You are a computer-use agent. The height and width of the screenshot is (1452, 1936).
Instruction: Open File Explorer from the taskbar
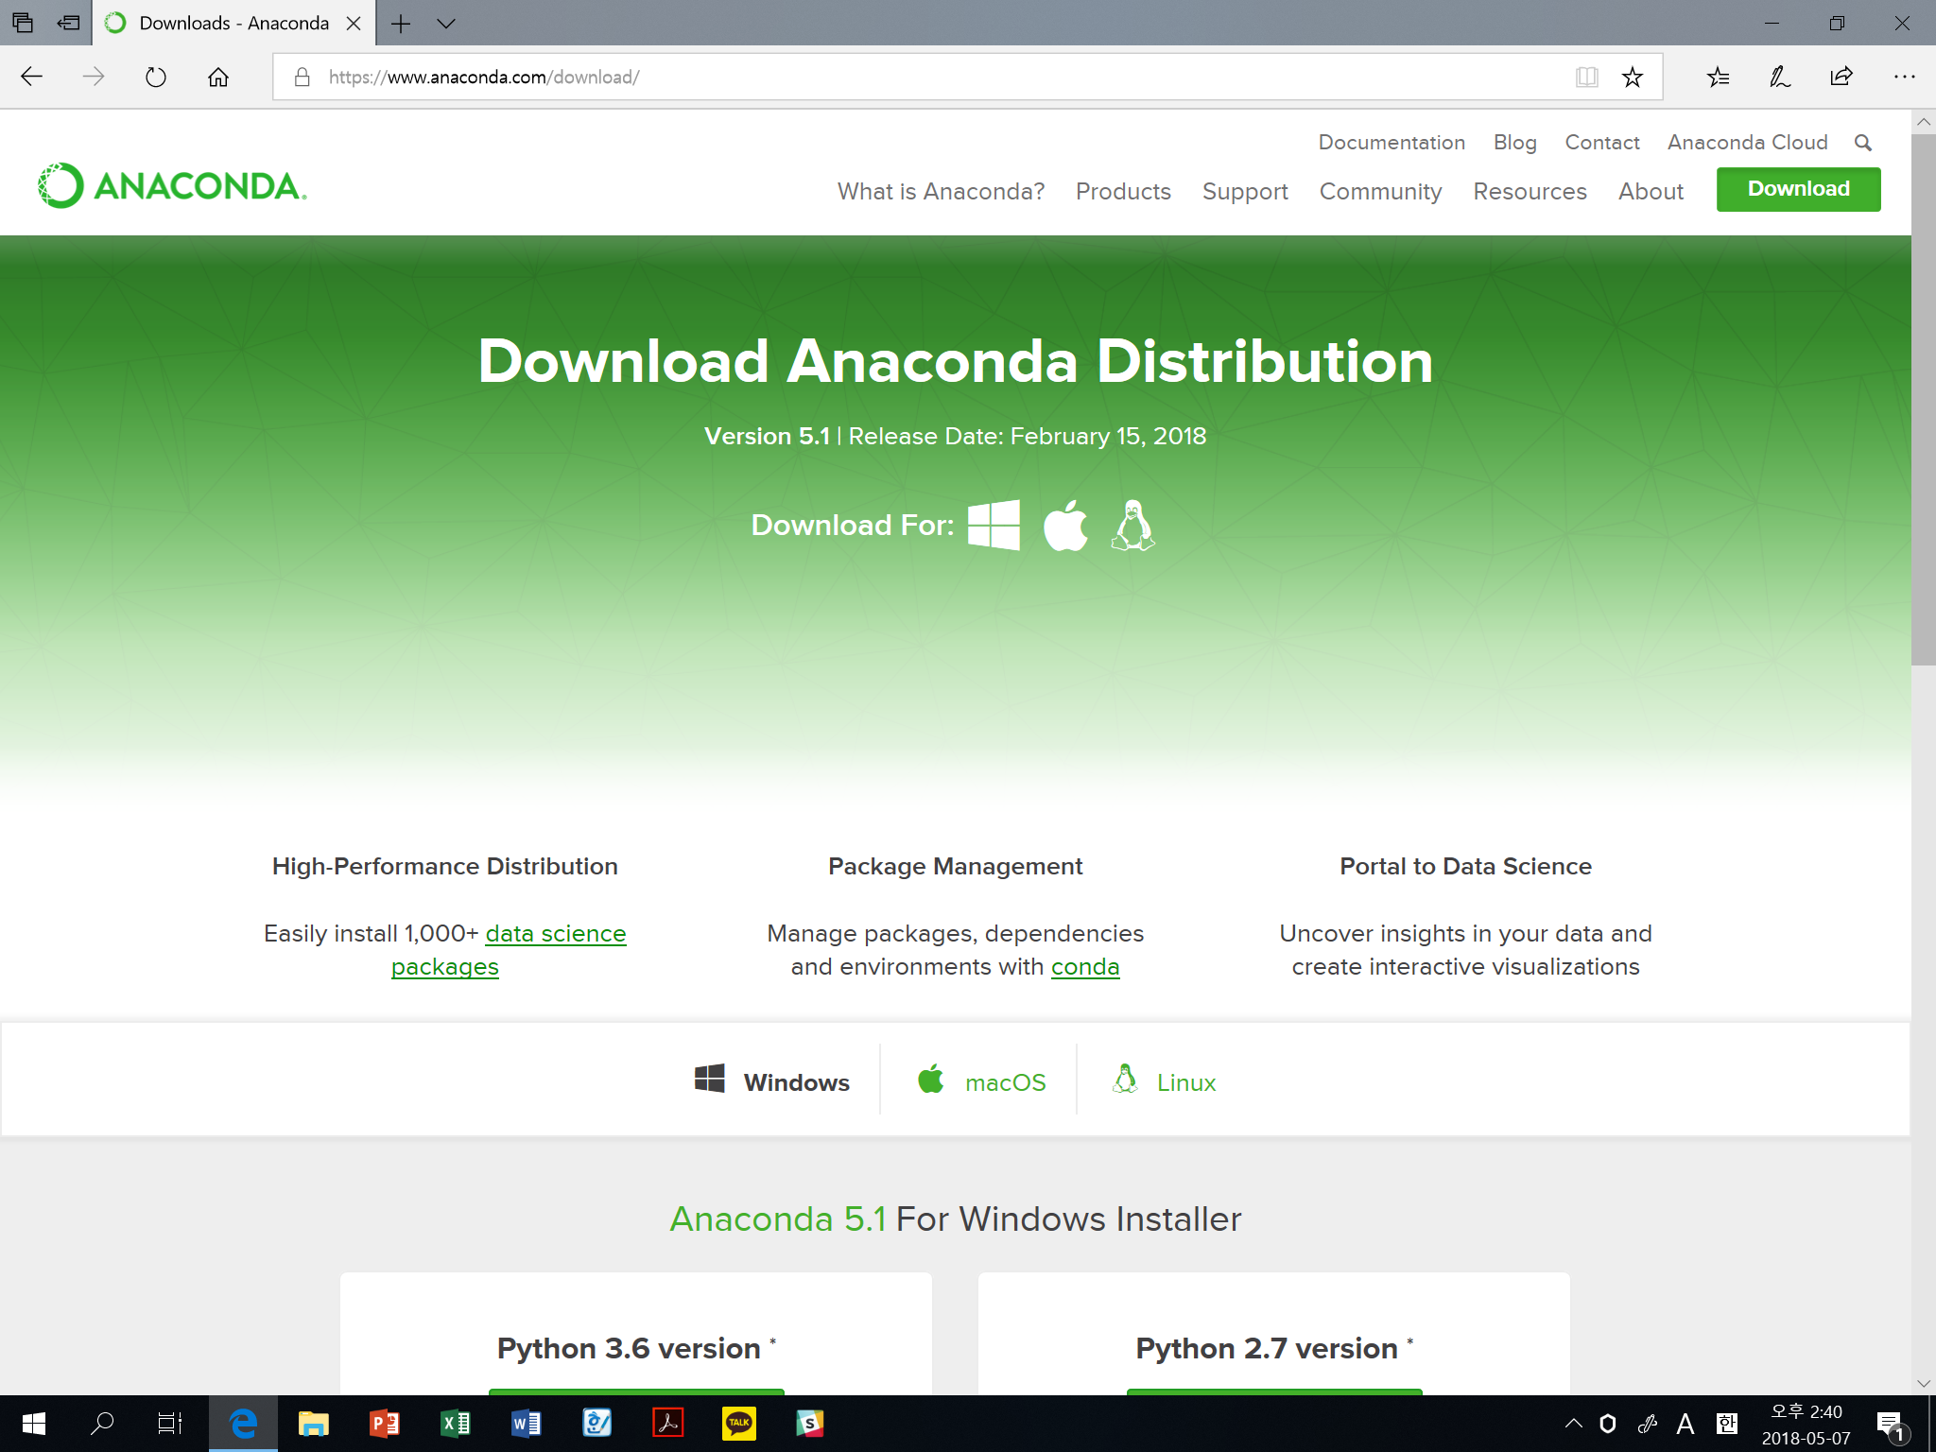click(x=313, y=1424)
